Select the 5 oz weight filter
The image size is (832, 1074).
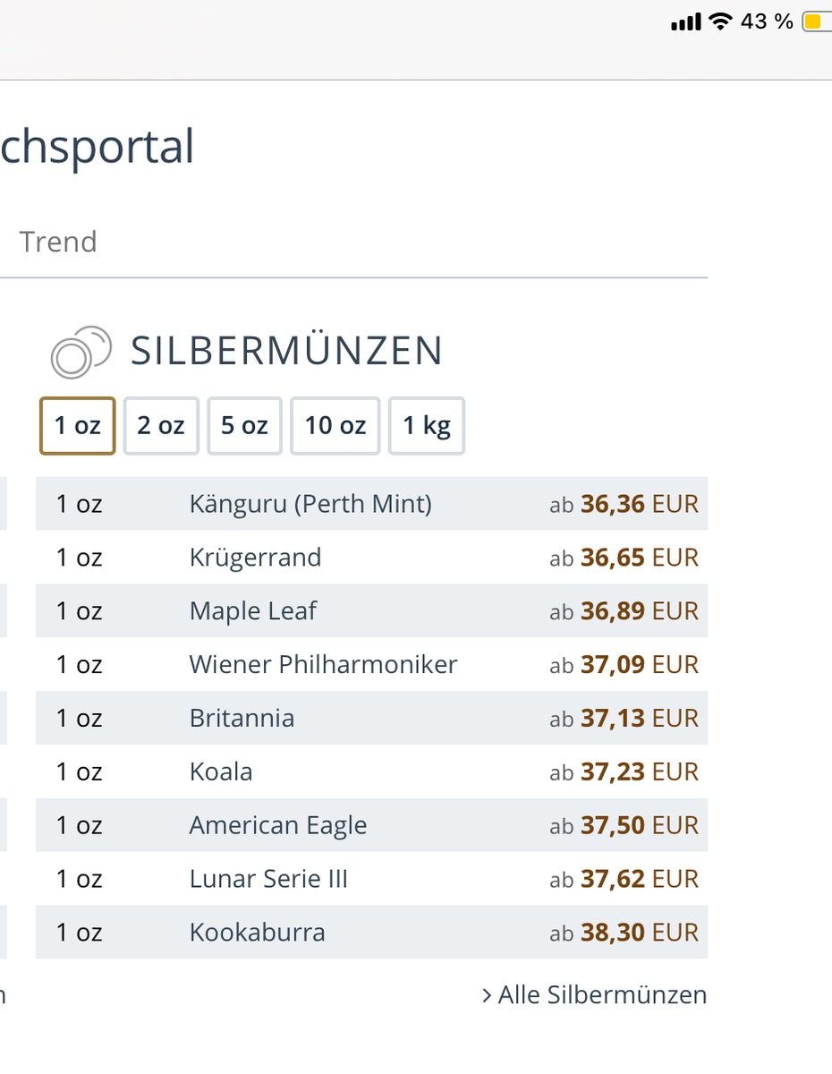[244, 426]
